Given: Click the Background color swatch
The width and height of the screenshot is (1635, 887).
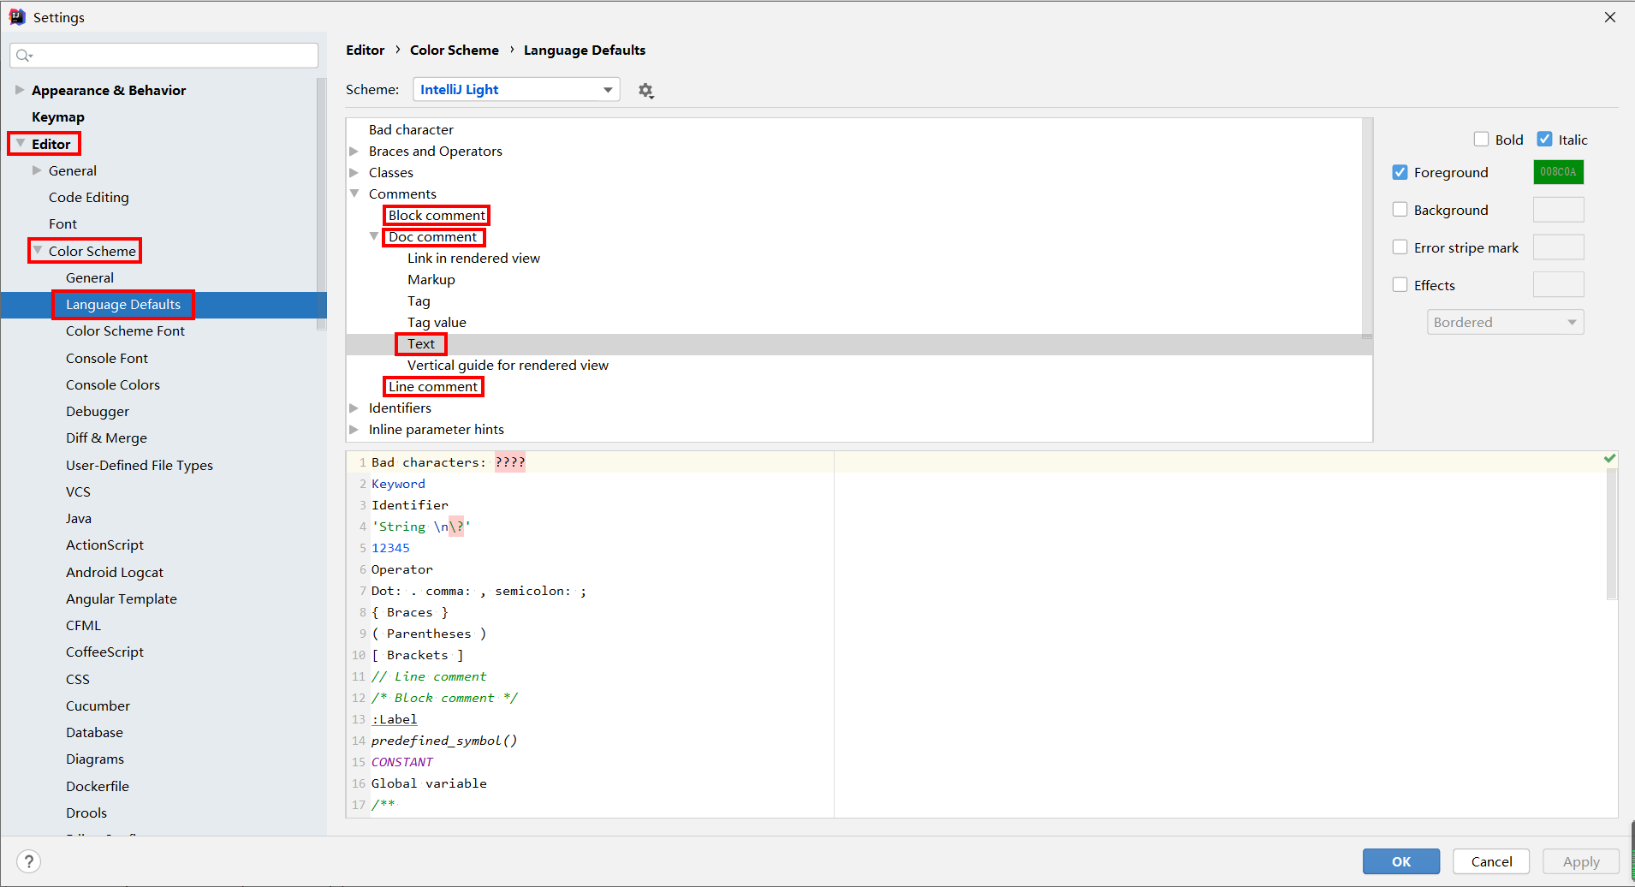Looking at the screenshot, I should [x=1558, y=210].
